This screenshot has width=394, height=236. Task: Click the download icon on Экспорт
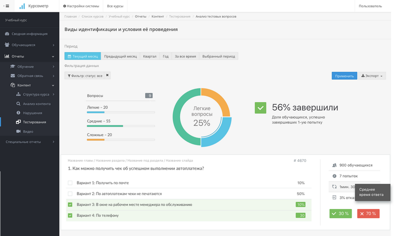click(x=363, y=76)
